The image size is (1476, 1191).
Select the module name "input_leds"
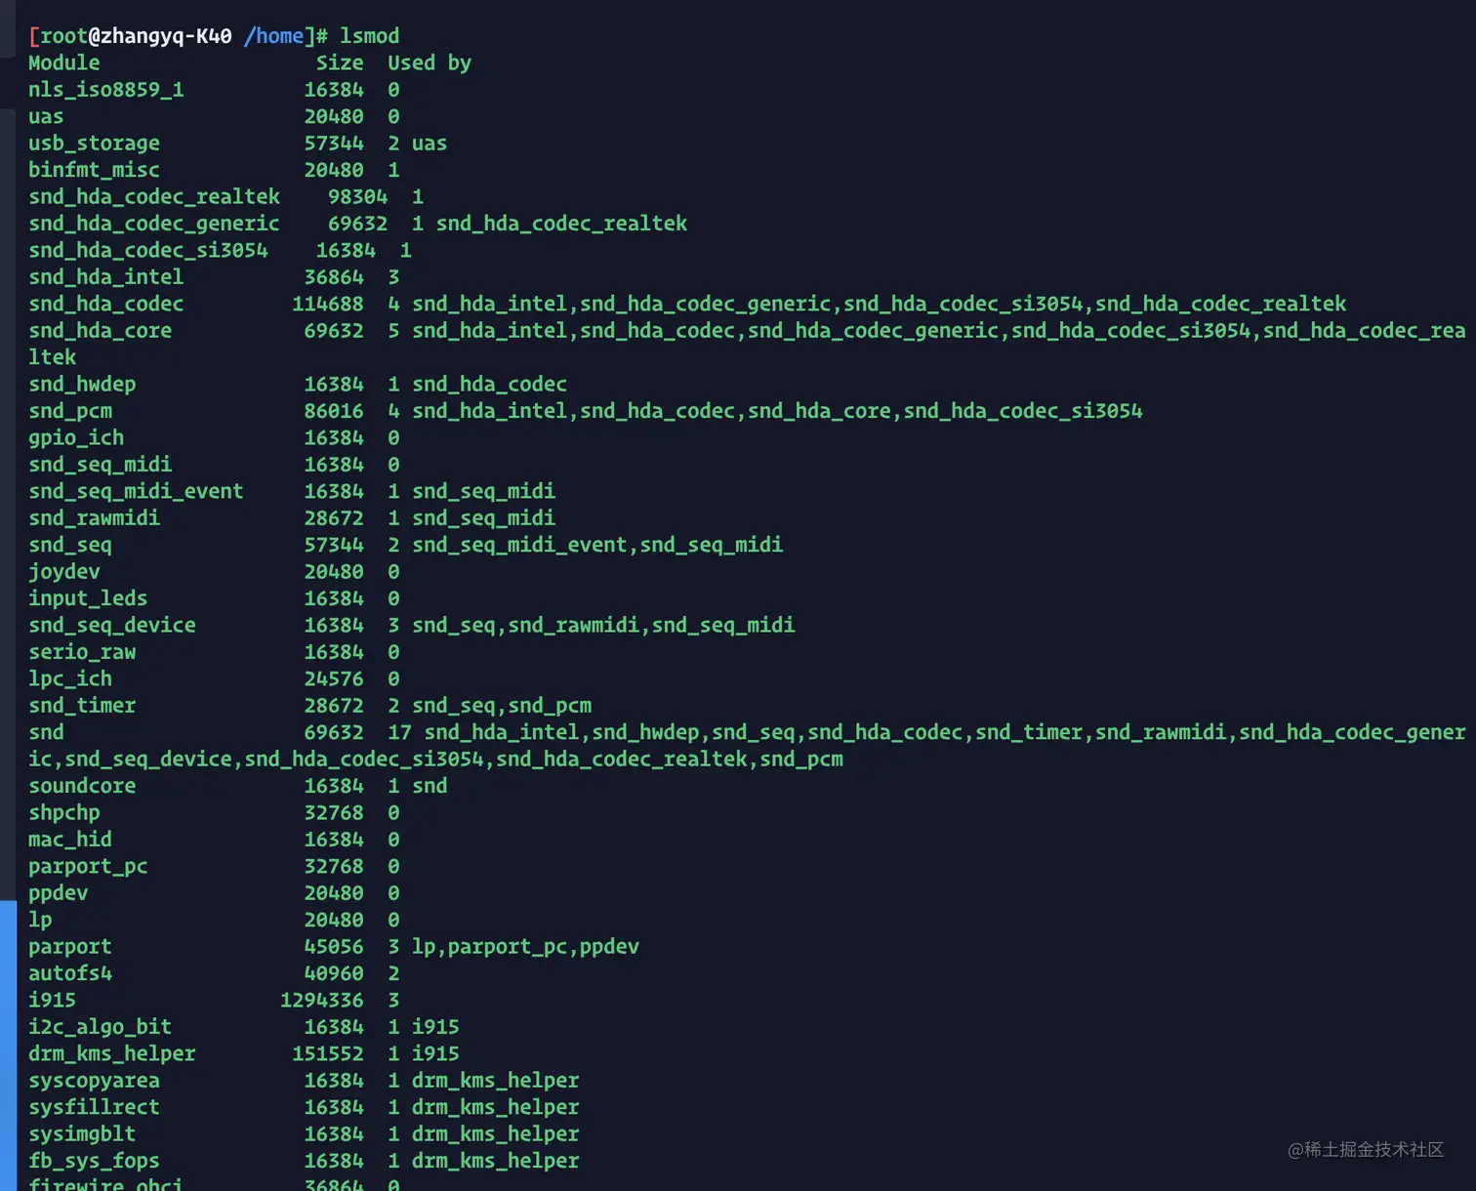88,598
